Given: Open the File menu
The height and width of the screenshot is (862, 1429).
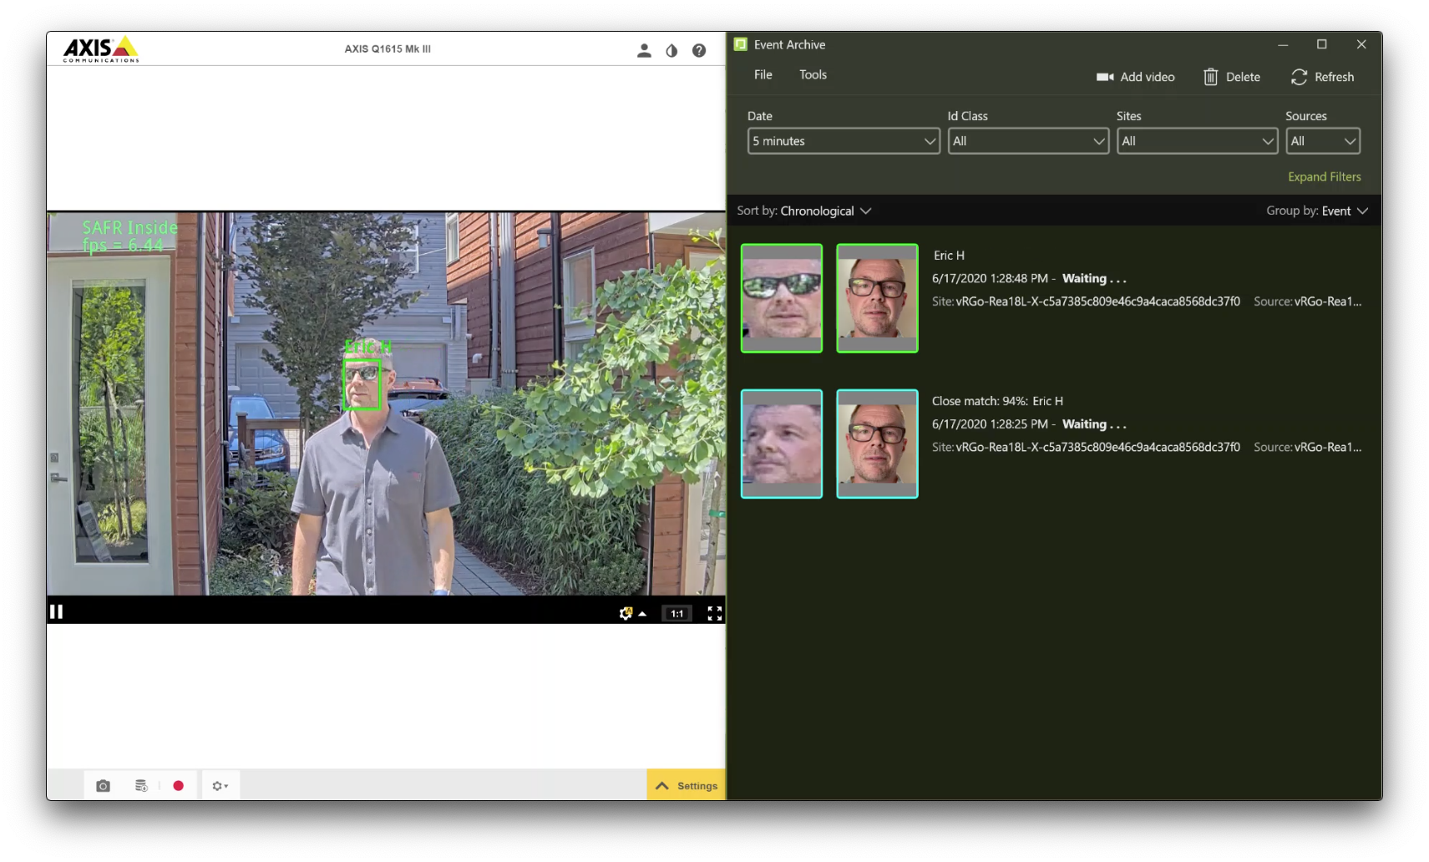Looking at the screenshot, I should coord(763,74).
